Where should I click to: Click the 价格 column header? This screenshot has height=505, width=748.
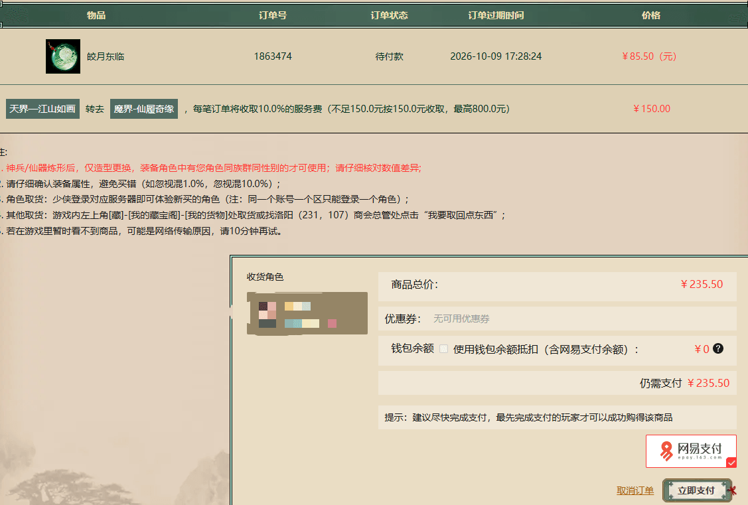coord(650,15)
